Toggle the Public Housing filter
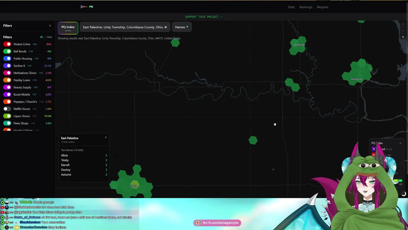Viewport: 408px width, 230px height. [x=7, y=58]
